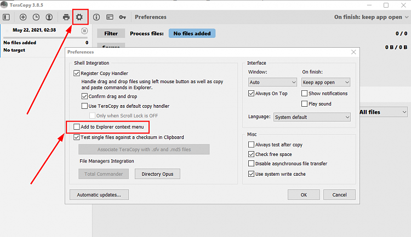This screenshot has width=411, height=237.
Task: Open preferences with the gear icon
Action: point(79,17)
